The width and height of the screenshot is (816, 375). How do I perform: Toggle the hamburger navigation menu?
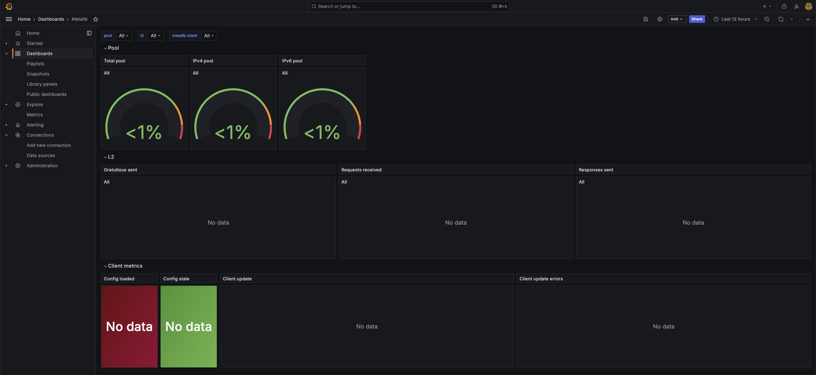(9, 19)
